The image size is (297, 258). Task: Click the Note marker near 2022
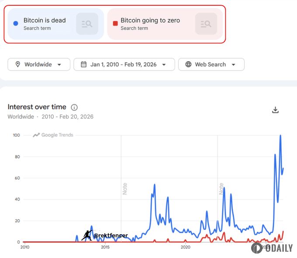(221, 188)
